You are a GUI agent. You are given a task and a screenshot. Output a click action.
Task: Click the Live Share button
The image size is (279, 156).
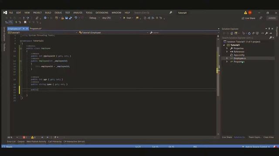point(248,18)
